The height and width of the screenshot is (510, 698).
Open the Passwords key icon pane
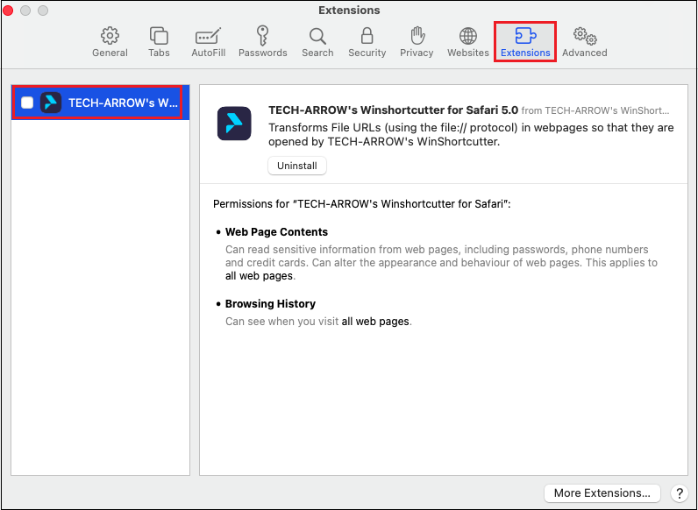click(x=262, y=42)
